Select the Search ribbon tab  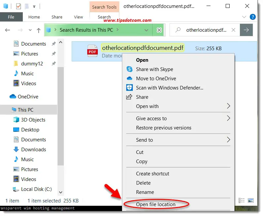click(104, 17)
